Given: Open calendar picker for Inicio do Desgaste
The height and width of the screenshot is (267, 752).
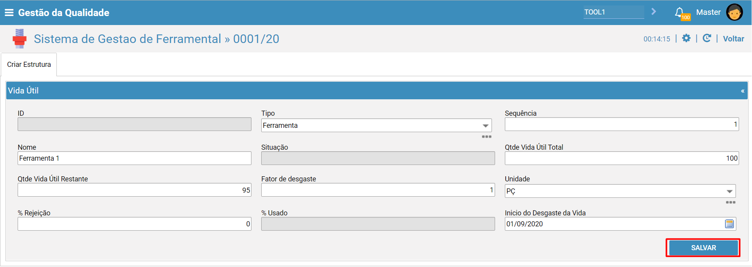Looking at the screenshot, I should (x=729, y=224).
